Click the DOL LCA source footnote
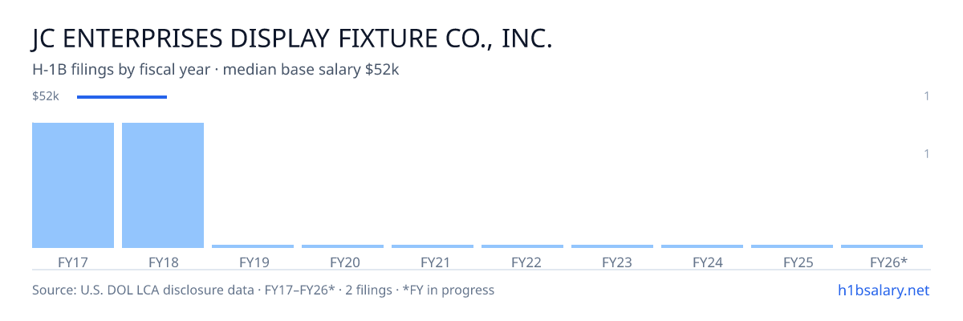 pyautogui.click(x=263, y=290)
